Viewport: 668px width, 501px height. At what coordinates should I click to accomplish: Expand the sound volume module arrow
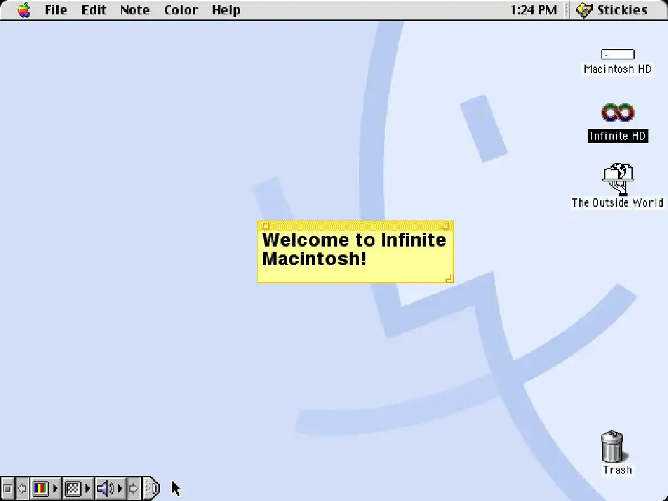point(121,488)
